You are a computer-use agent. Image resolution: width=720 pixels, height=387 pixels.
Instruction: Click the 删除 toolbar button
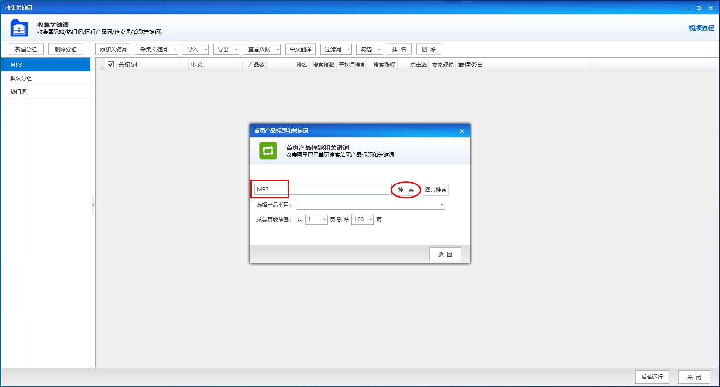(428, 49)
